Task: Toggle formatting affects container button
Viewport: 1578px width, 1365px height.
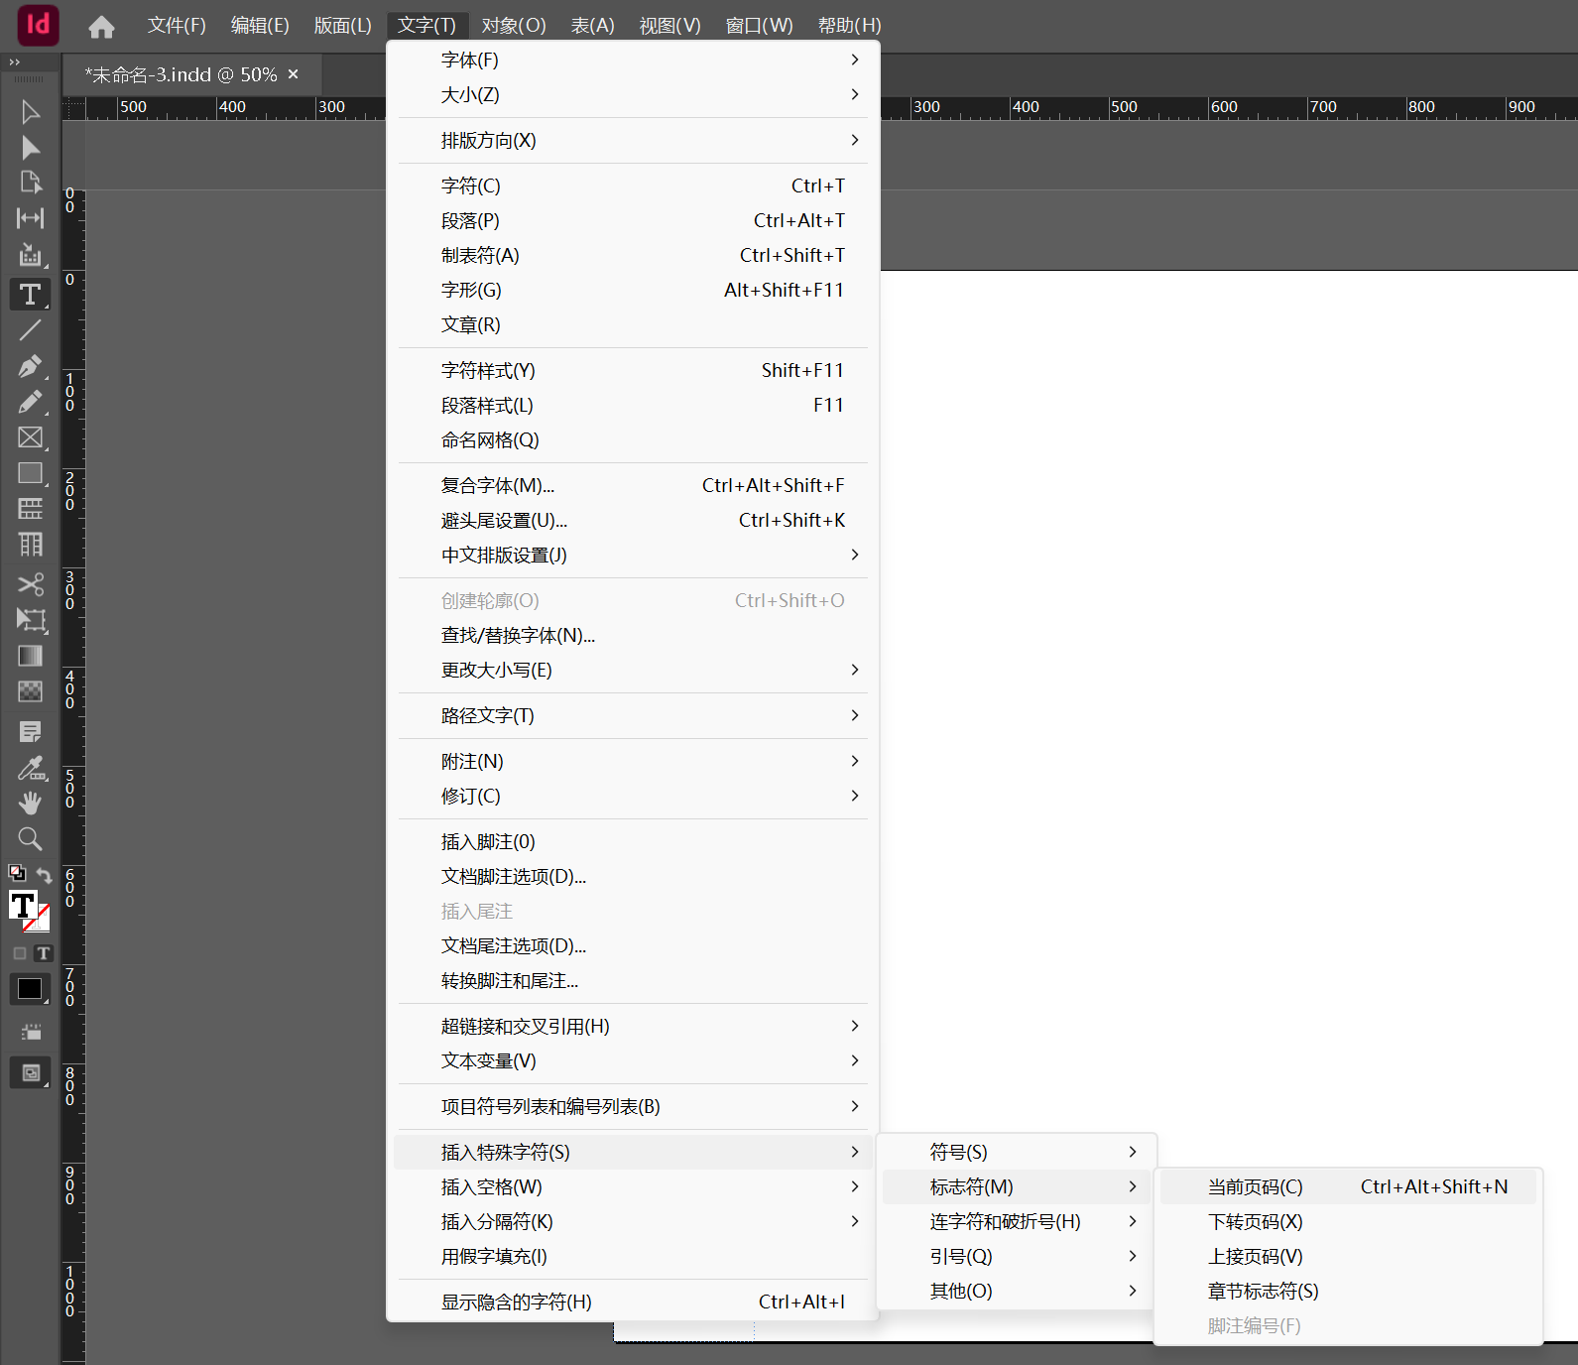Action: [x=20, y=953]
